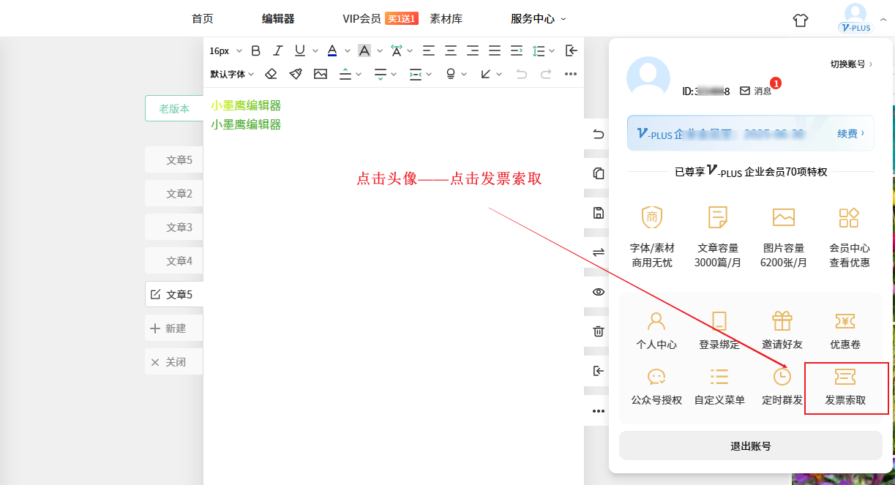Click the diagonal arrow tool icon
The image size is (895, 485).
tap(486, 74)
